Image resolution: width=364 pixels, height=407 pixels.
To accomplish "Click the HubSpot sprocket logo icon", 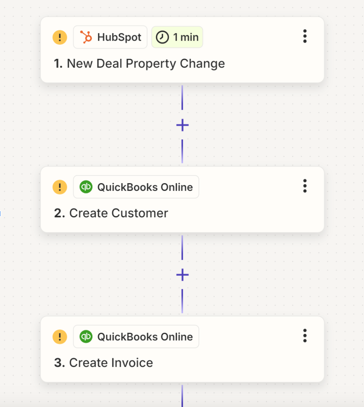I will click(86, 37).
